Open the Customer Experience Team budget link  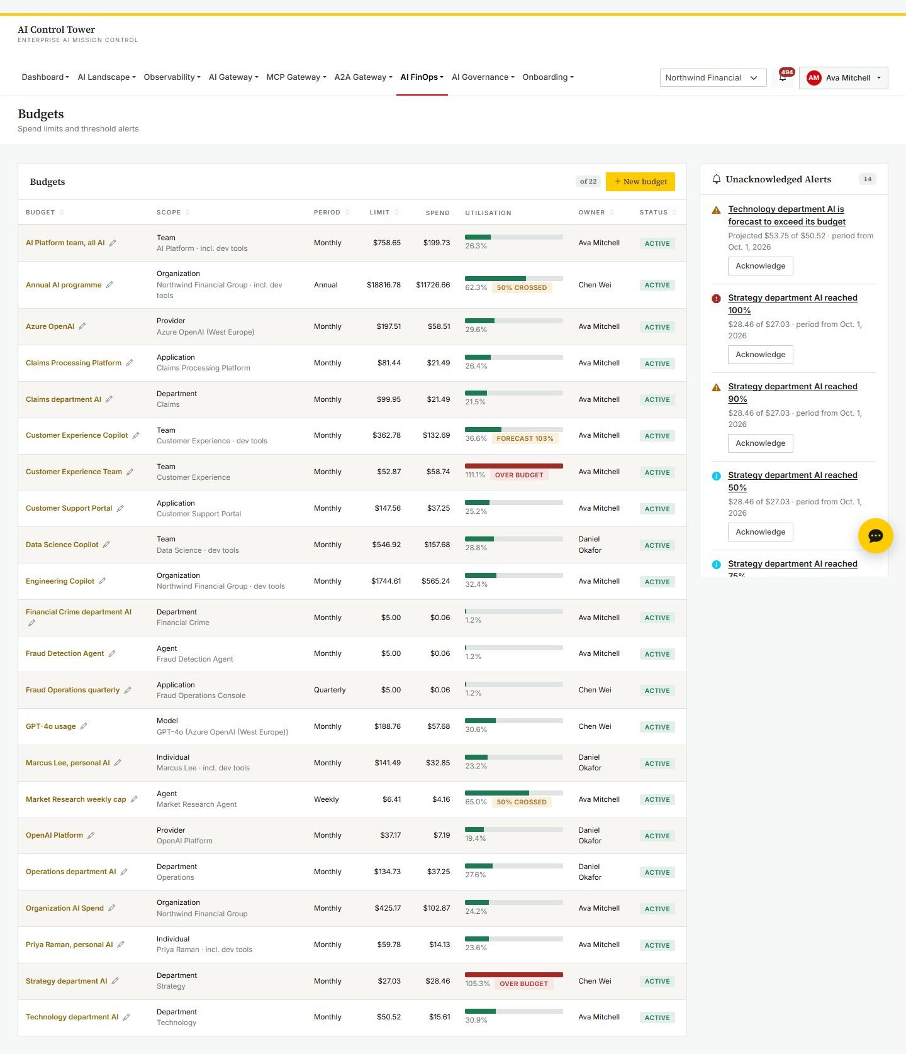[74, 472]
